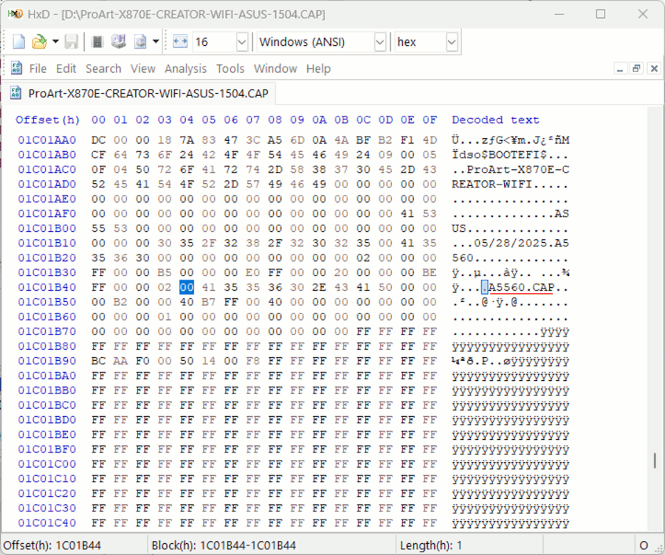Minimize the inner document window
Image resolution: width=665 pixels, height=555 pixels.
coord(620,69)
